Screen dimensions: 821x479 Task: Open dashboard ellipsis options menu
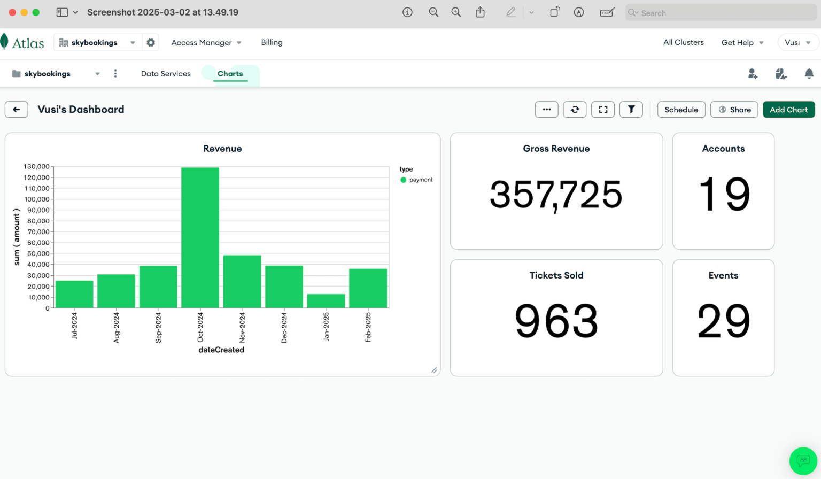[546, 110]
